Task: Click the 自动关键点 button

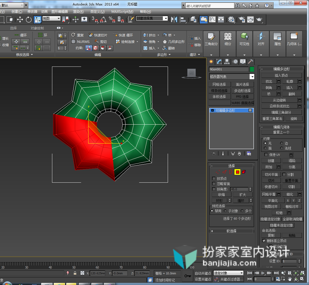Action: (x=203, y=273)
